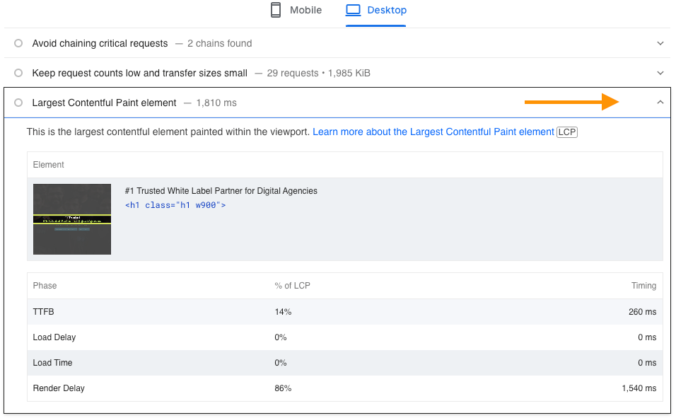This screenshot has height=418, width=676.
Task: Click the LCP badge after the learn-more link
Action: pos(567,132)
